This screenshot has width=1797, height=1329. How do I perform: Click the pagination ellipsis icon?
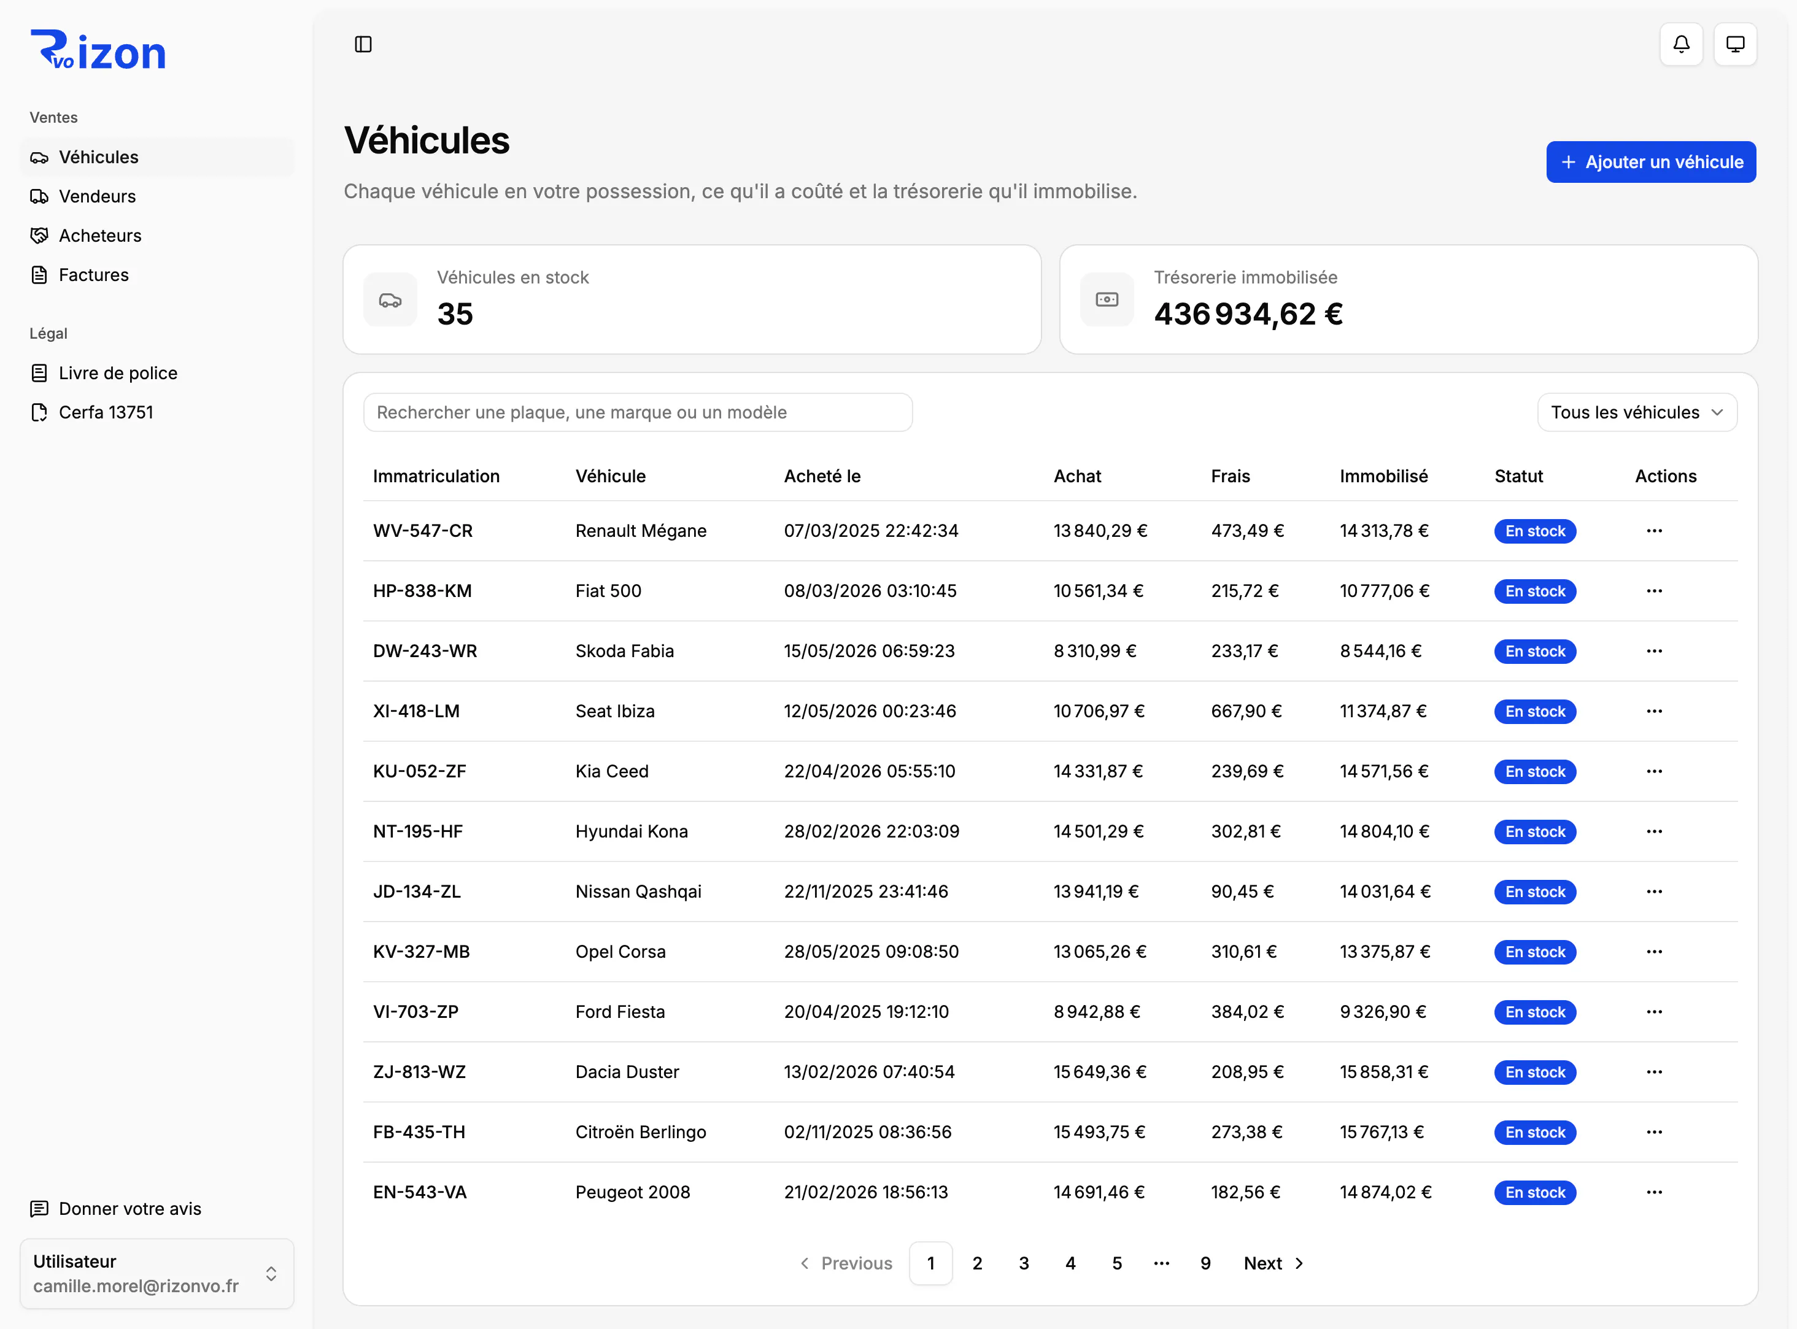pos(1161,1264)
